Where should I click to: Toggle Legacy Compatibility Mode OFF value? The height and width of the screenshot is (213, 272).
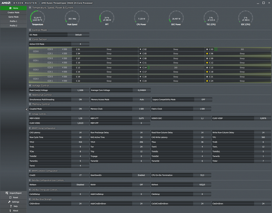tap(203, 100)
